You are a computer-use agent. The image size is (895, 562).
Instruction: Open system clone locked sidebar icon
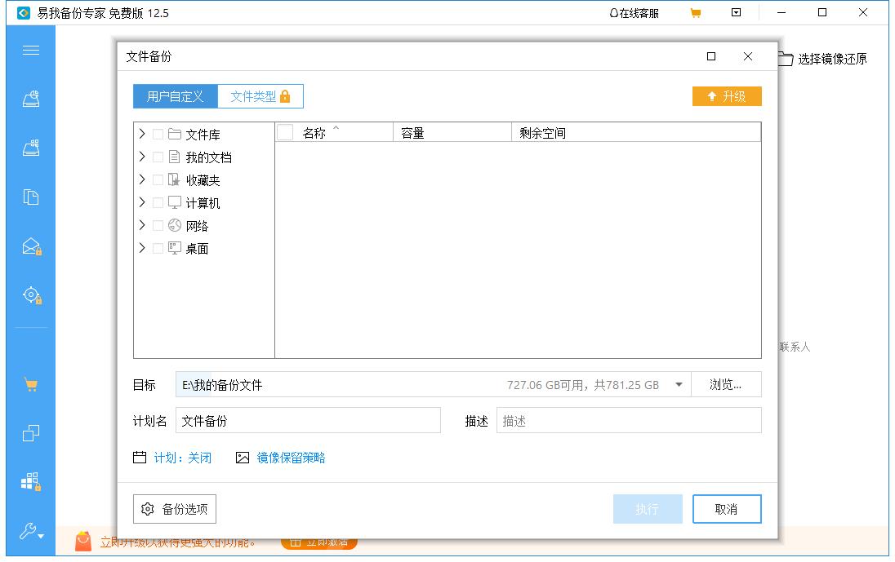31,481
